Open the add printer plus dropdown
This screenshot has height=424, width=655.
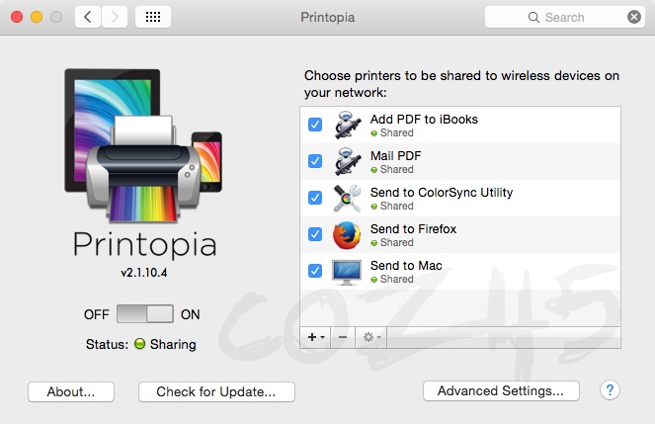(x=316, y=337)
